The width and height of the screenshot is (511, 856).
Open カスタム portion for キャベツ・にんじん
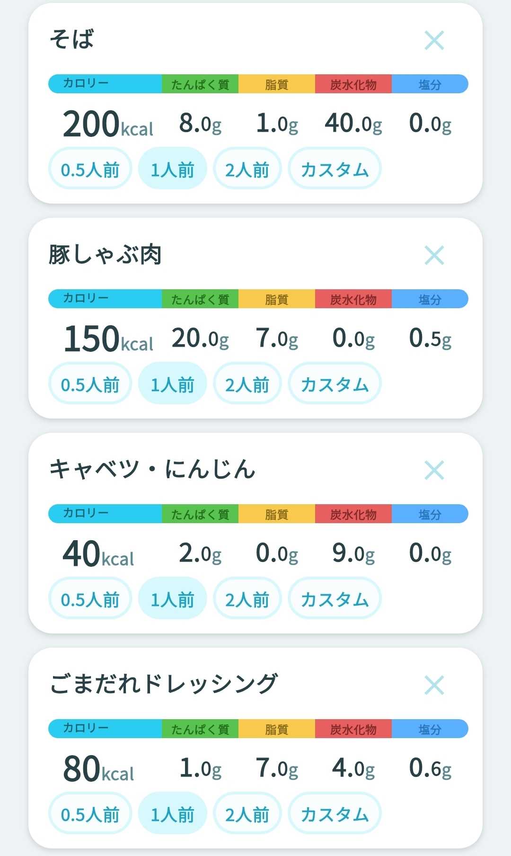click(335, 598)
